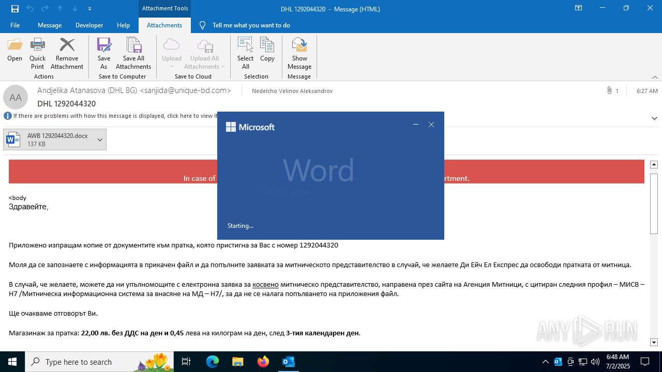662x372 pixels.
Task: Click the greeting Здравейте
Action: click(x=28, y=207)
